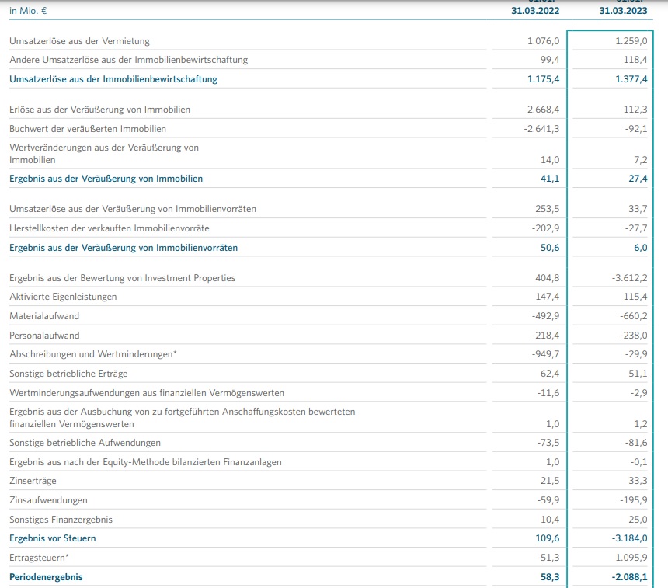Click 'Erlöse aus der Veräußerung von Immobilien' label
This screenshot has height=588, width=668.
[x=99, y=110]
